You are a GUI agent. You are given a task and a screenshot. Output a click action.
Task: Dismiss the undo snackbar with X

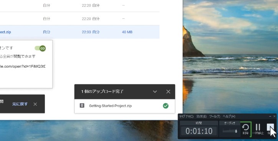coord(35,104)
